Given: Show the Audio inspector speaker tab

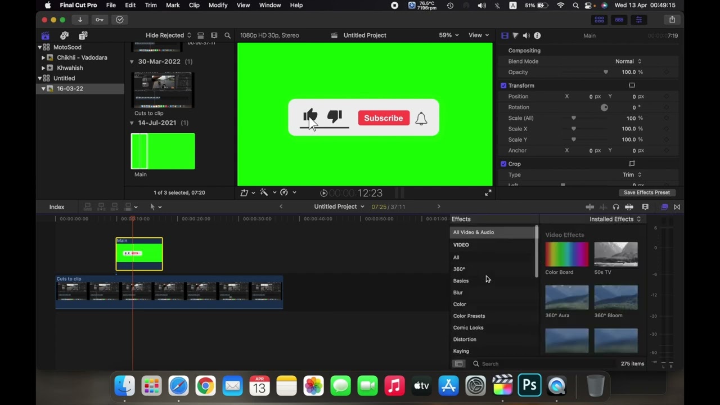Looking at the screenshot, I should (x=526, y=35).
